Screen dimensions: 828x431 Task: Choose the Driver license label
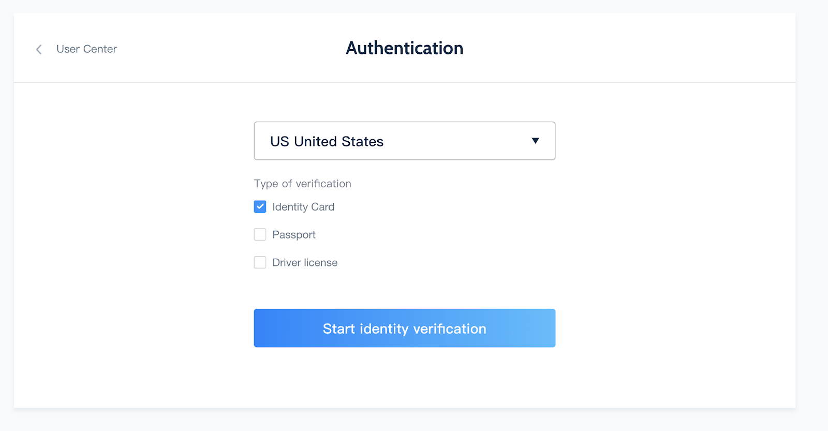point(305,263)
